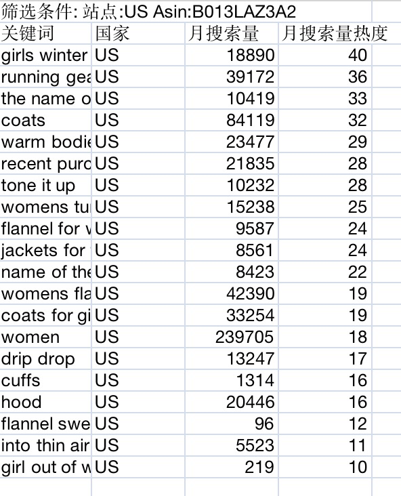Select the 关键词 header cell
This screenshot has height=496, width=401.
click(x=45, y=33)
